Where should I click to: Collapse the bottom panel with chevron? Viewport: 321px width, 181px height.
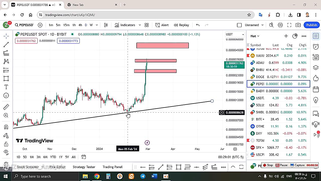233,167
